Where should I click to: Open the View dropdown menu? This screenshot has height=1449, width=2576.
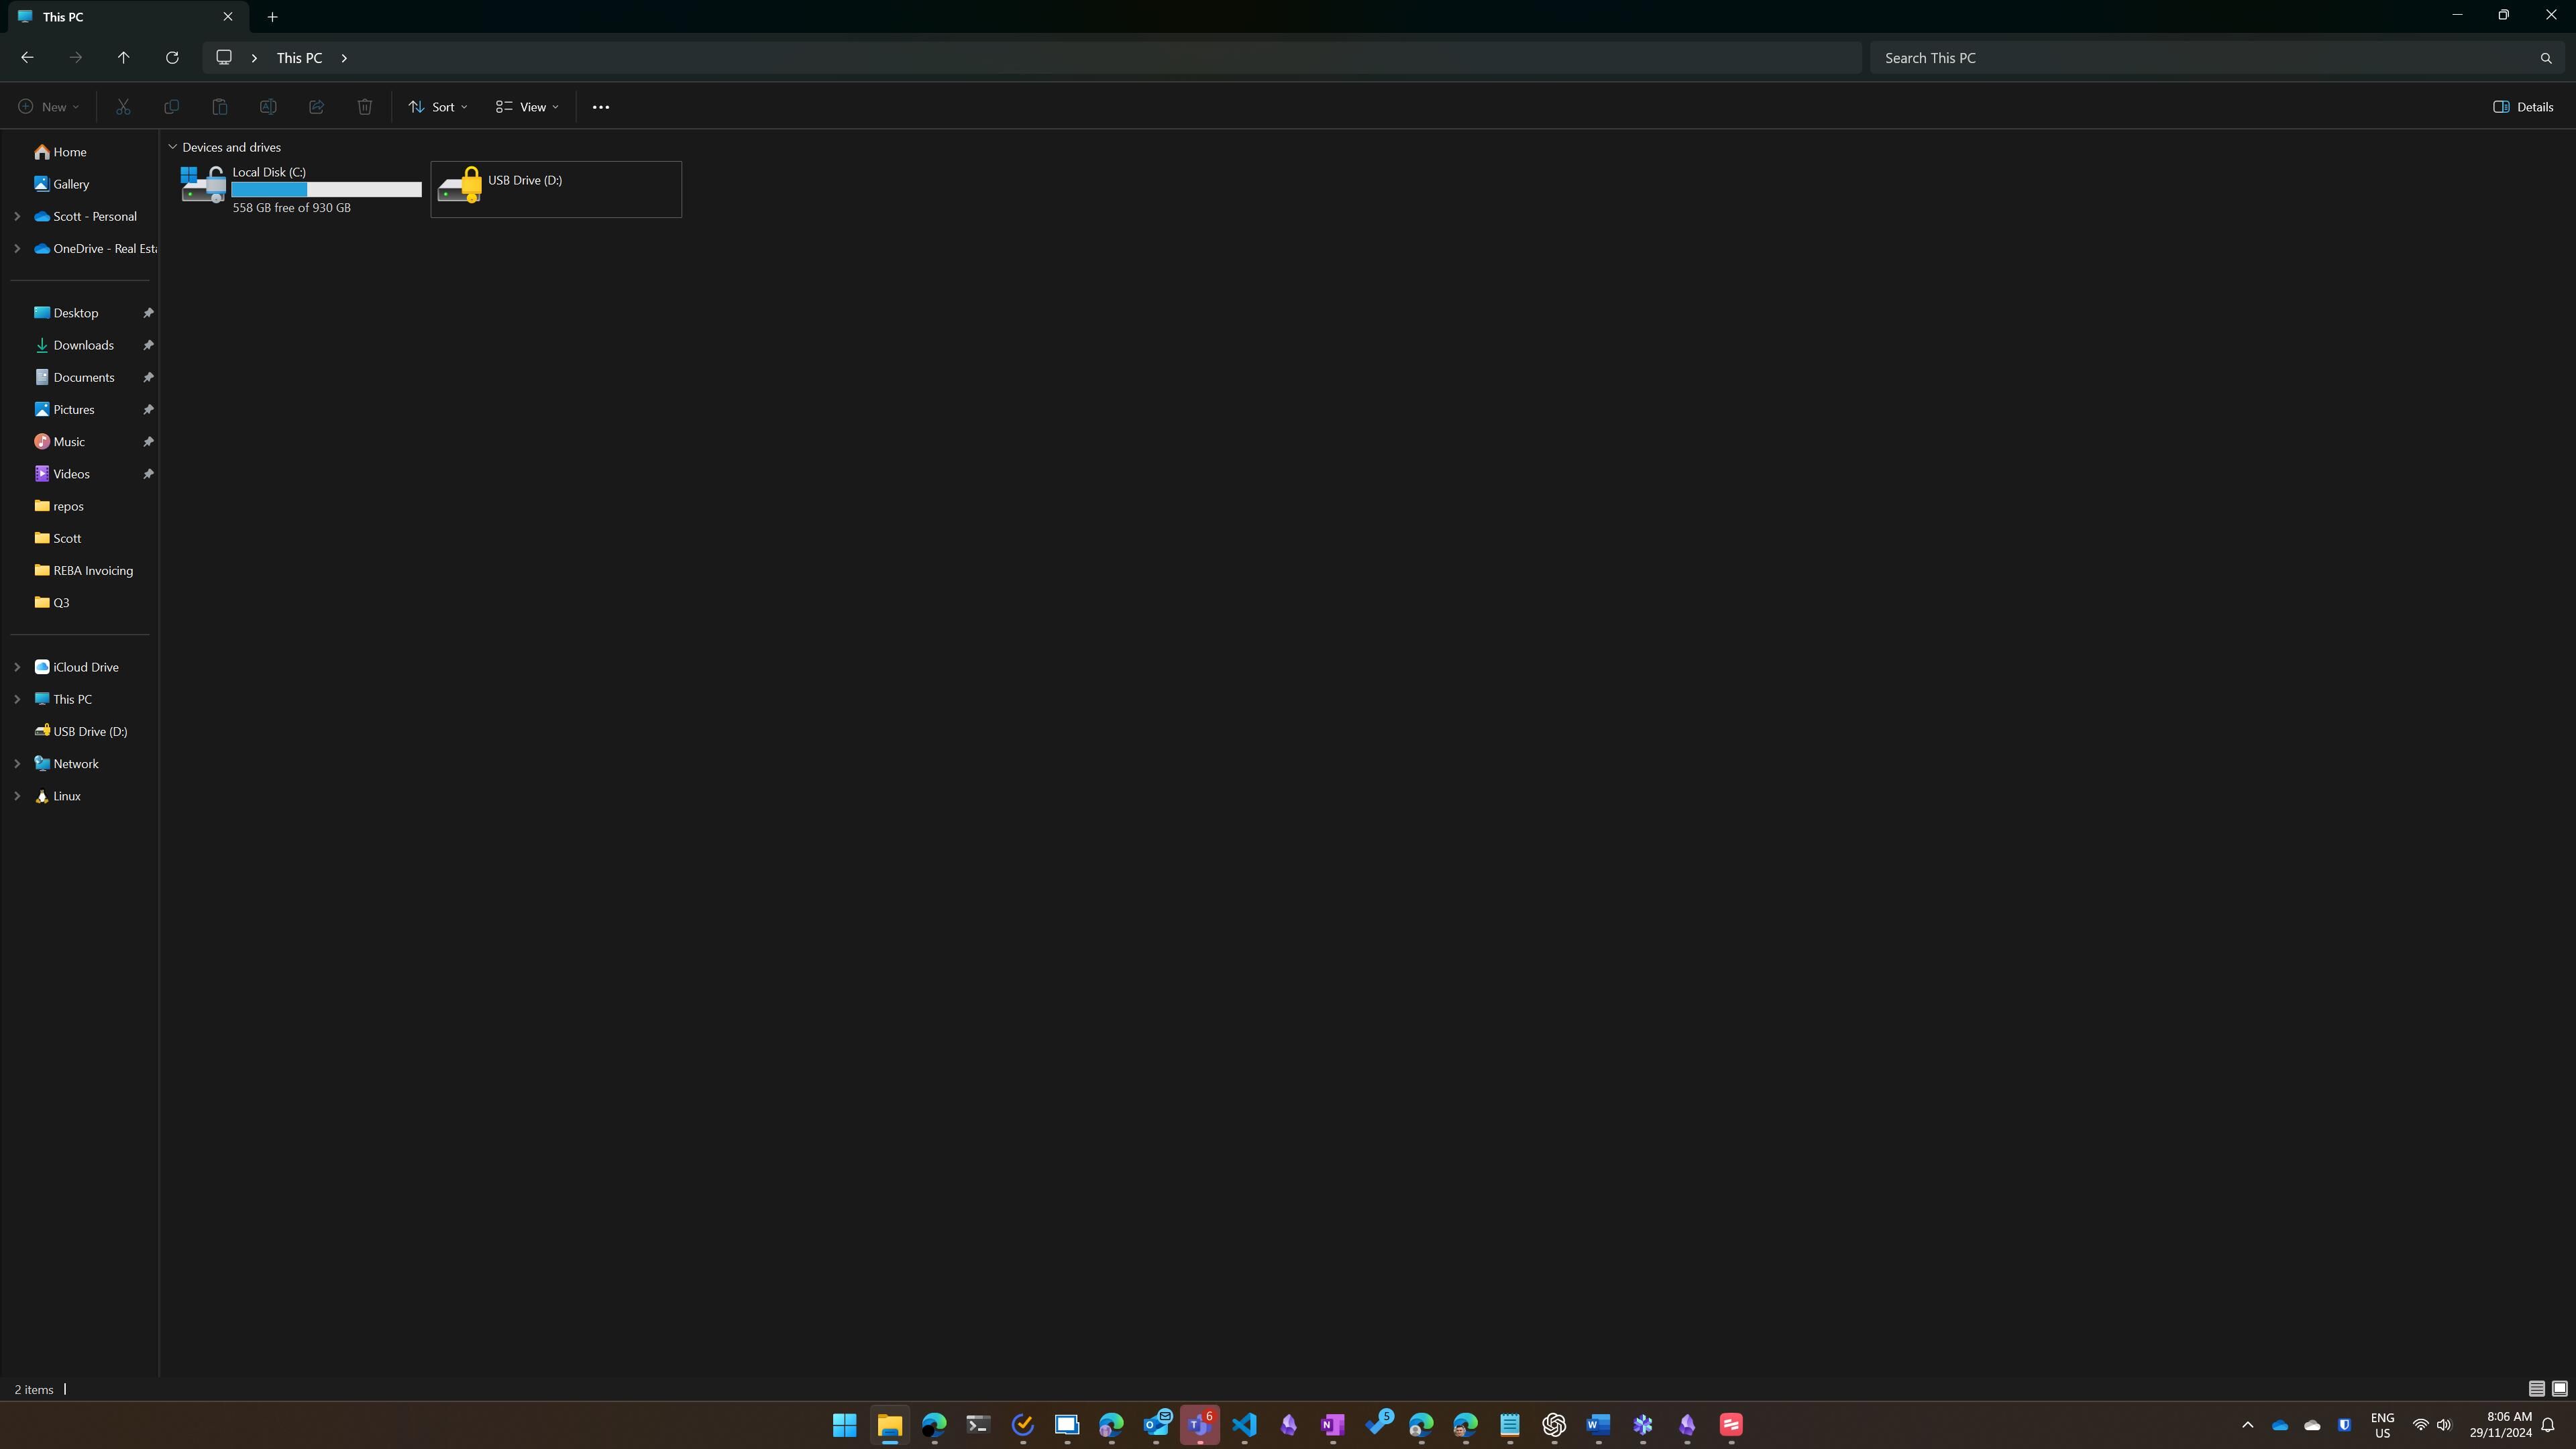527,107
